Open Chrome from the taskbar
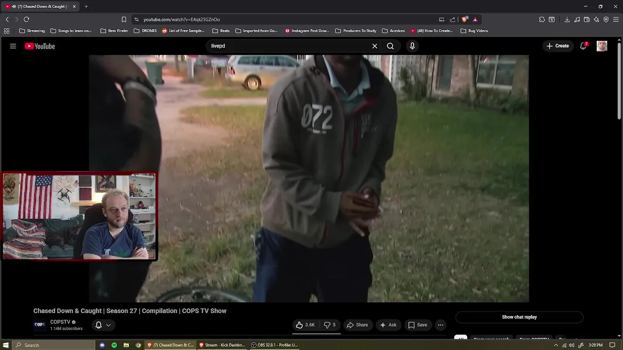The image size is (623, 350). click(138, 345)
